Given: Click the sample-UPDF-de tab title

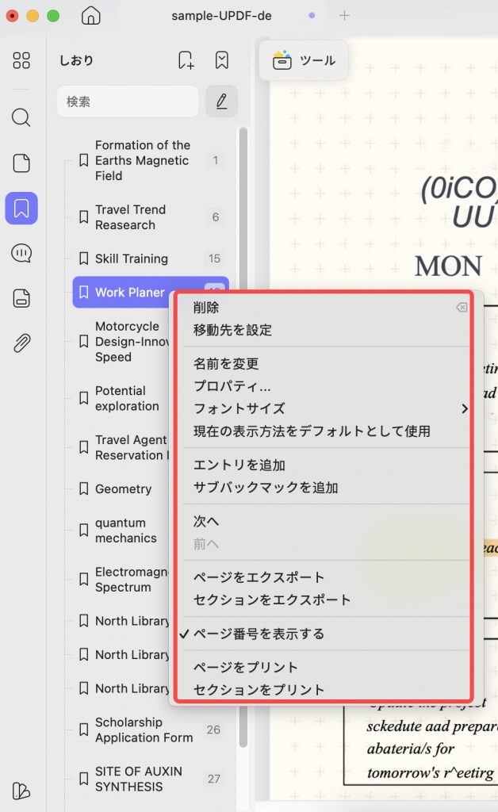Looking at the screenshot, I should [221, 16].
